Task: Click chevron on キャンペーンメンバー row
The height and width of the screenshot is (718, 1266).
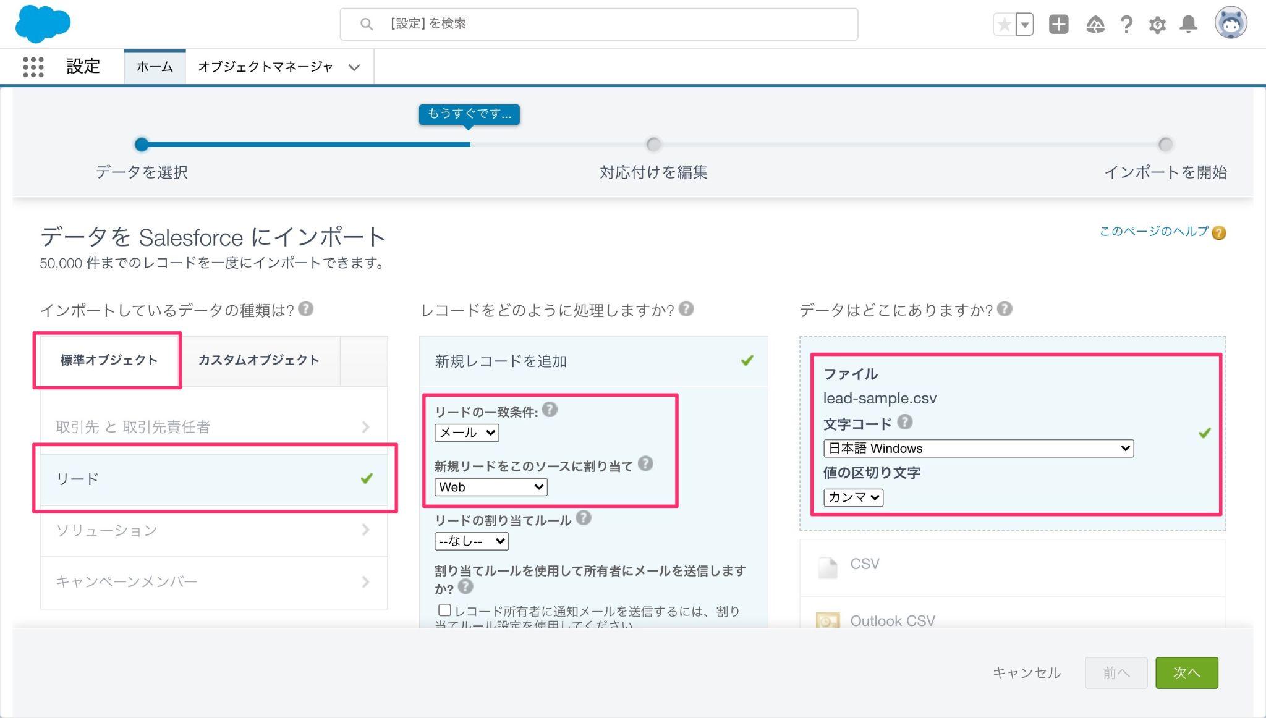Action: [365, 582]
